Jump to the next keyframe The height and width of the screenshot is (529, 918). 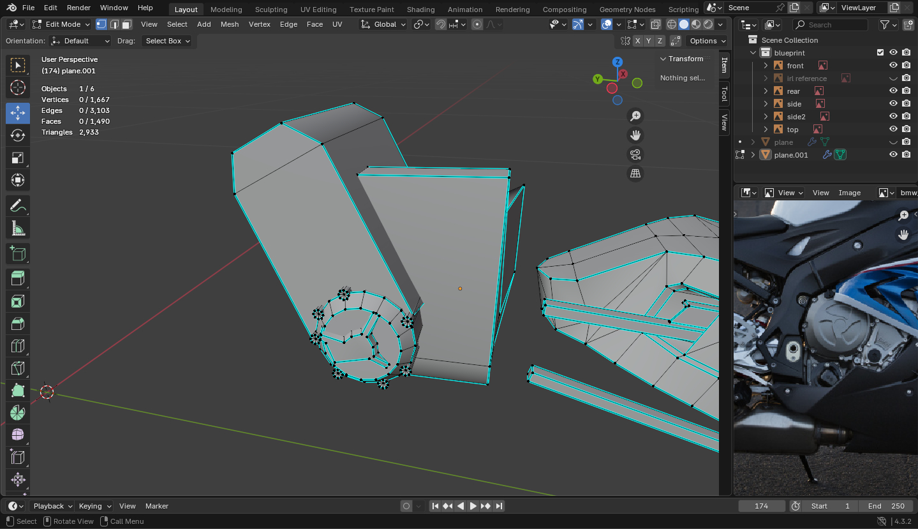486,506
